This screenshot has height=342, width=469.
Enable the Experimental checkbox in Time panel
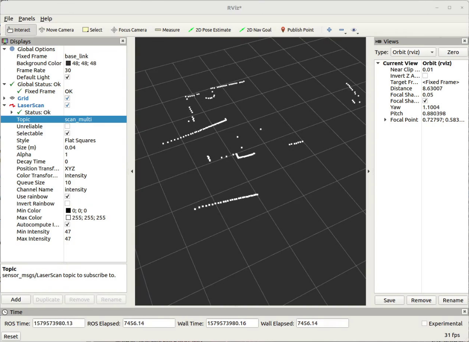pyautogui.click(x=424, y=323)
